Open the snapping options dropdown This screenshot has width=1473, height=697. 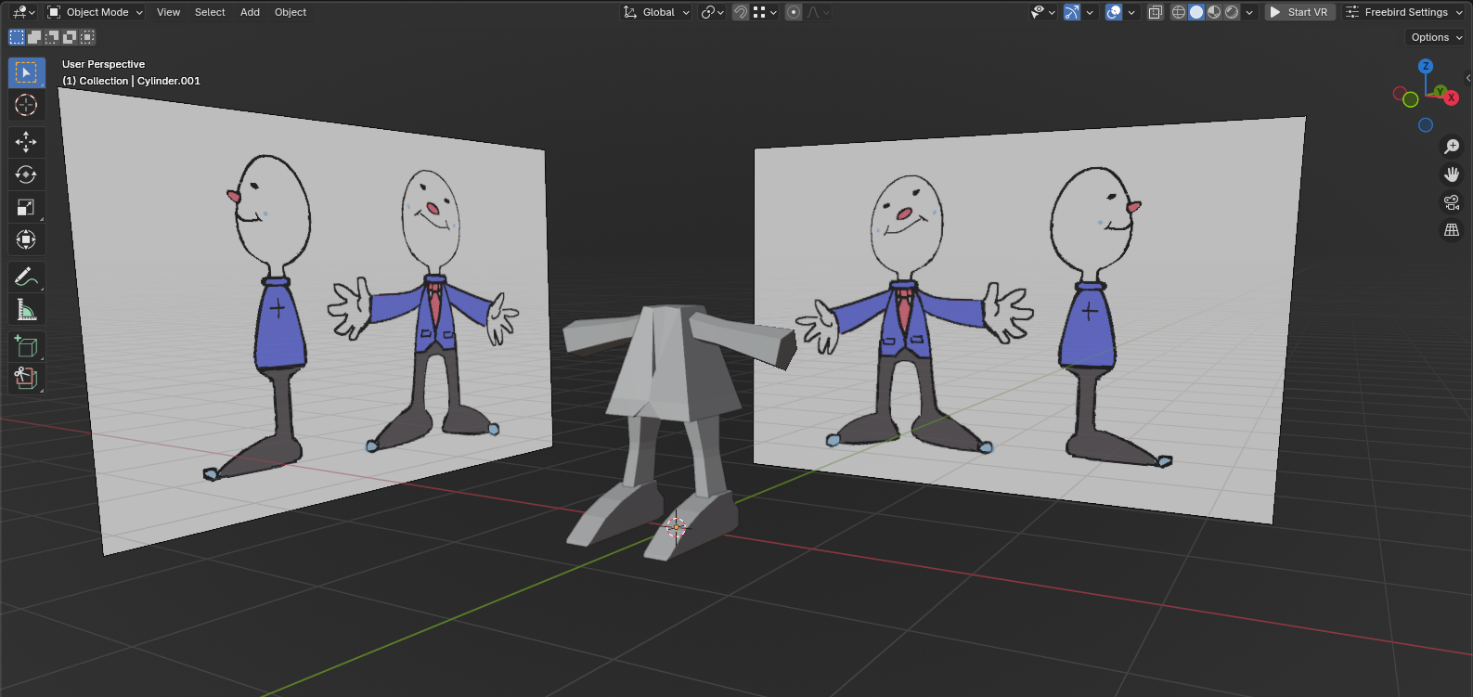[767, 12]
